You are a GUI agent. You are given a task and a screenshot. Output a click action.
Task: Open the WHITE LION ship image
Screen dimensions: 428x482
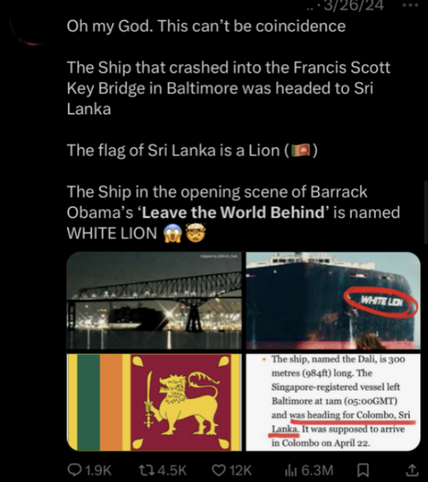(x=333, y=301)
